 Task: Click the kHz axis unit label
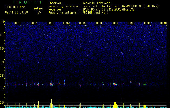pos(2,22)
